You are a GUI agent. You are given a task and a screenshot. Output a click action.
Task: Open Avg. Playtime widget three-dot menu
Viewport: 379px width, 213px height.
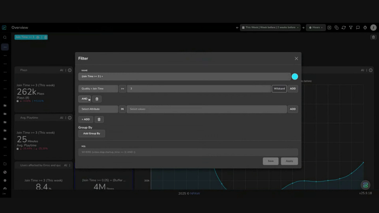pos(66,118)
